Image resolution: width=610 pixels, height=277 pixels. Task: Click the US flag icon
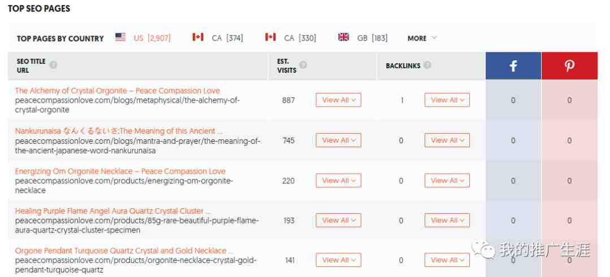(x=120, y=38)
